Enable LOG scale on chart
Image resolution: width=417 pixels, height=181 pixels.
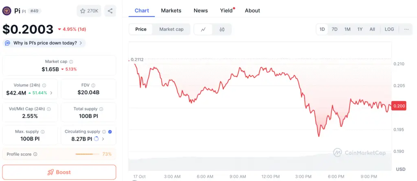(x=389, y=29)
